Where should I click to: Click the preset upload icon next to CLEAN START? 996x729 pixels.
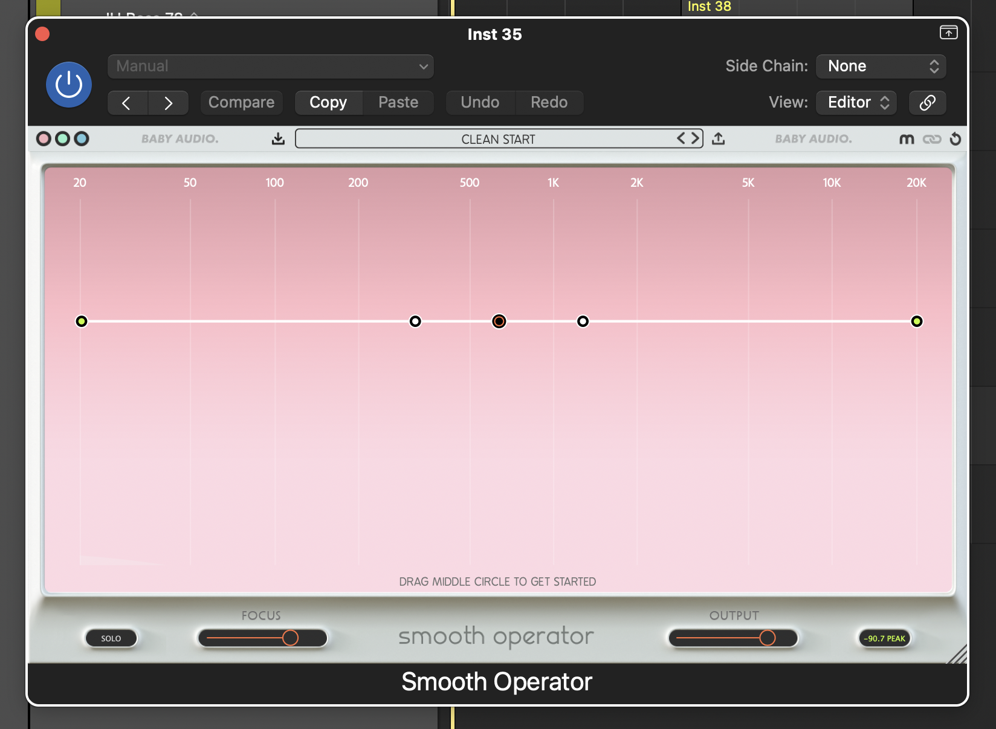click(719, 138)
